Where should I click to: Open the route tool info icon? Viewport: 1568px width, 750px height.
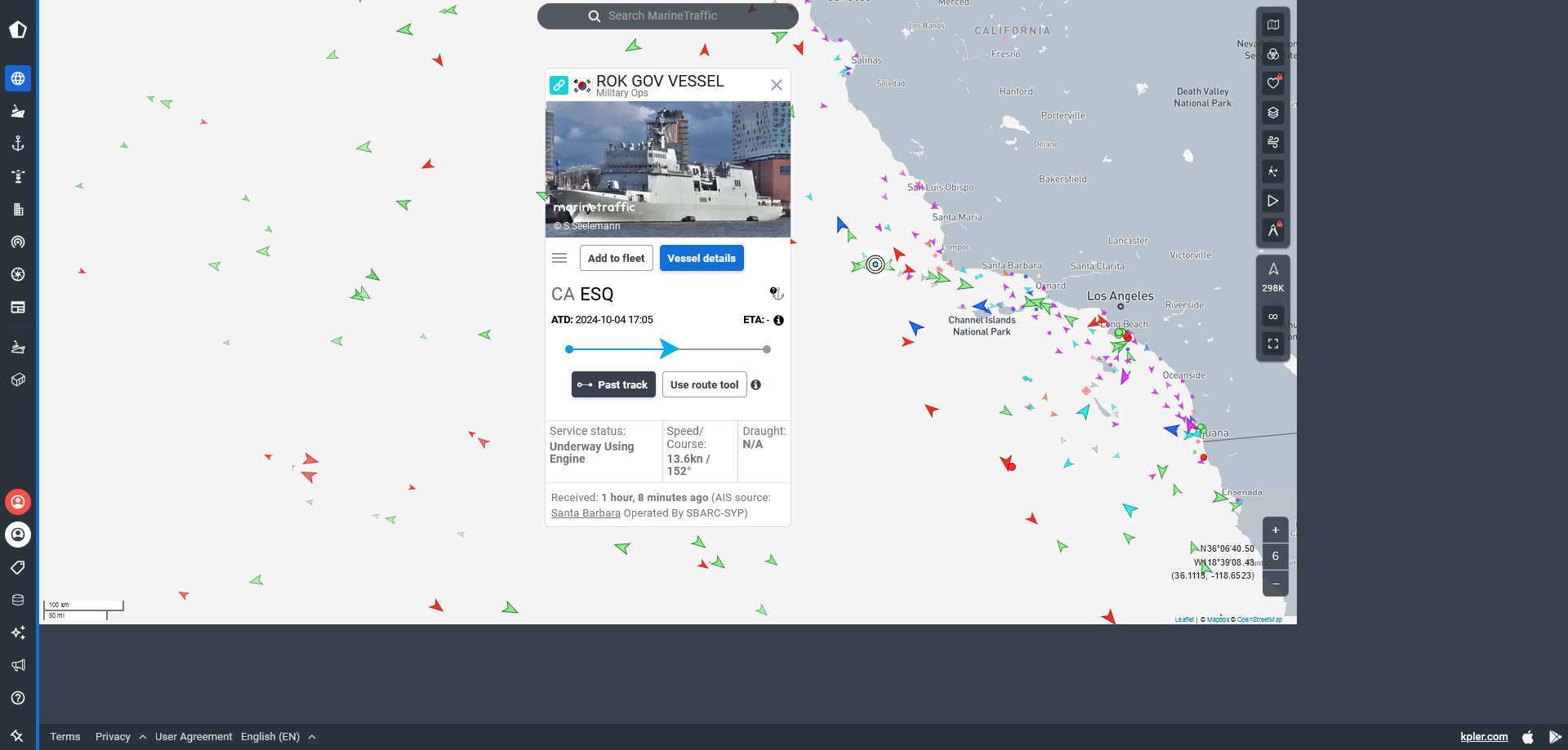tap(756, 384)
